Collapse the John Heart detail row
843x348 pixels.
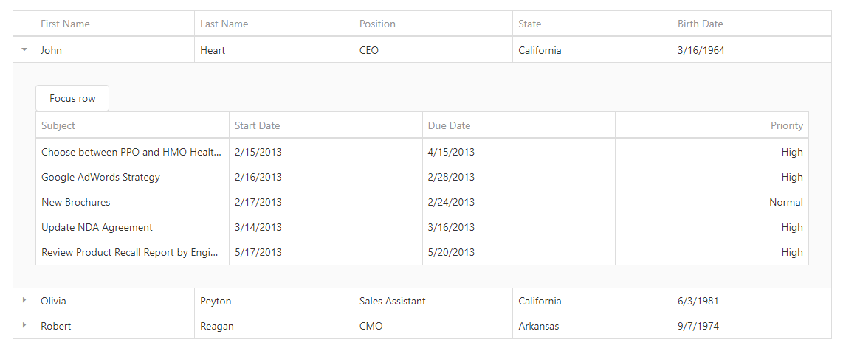coord(24,50)
